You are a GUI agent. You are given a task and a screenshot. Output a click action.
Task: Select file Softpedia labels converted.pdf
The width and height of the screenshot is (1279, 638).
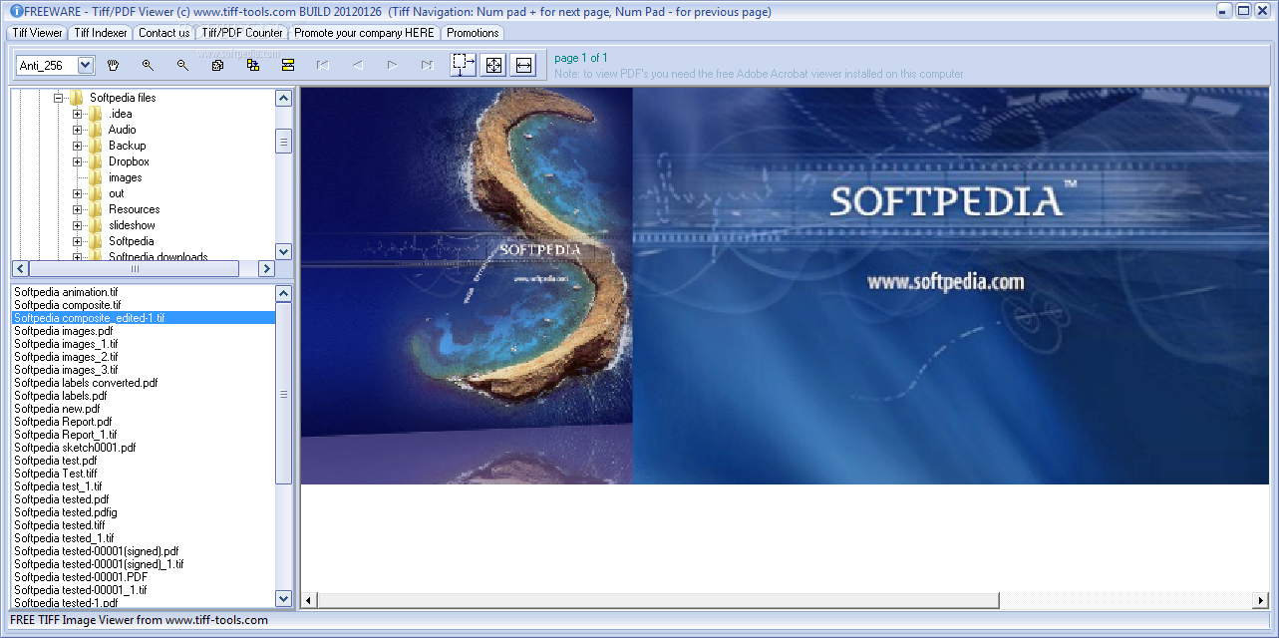coord(86,383)
